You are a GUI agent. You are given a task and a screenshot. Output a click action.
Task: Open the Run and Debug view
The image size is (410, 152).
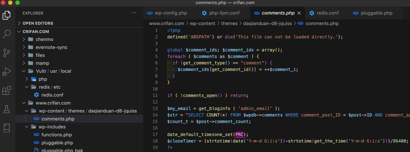tap(6, 71)
